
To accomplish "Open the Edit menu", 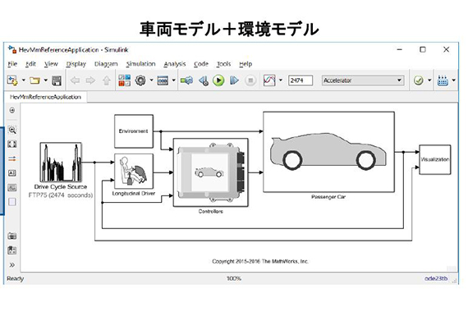I will coord(30,64).
